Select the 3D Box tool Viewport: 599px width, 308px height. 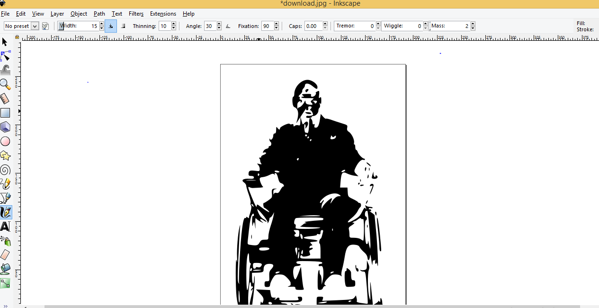(5, 127)
